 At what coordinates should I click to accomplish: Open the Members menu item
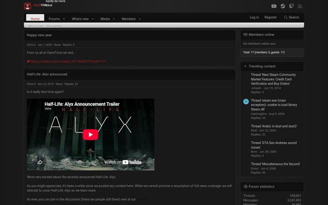coord(128,19)
